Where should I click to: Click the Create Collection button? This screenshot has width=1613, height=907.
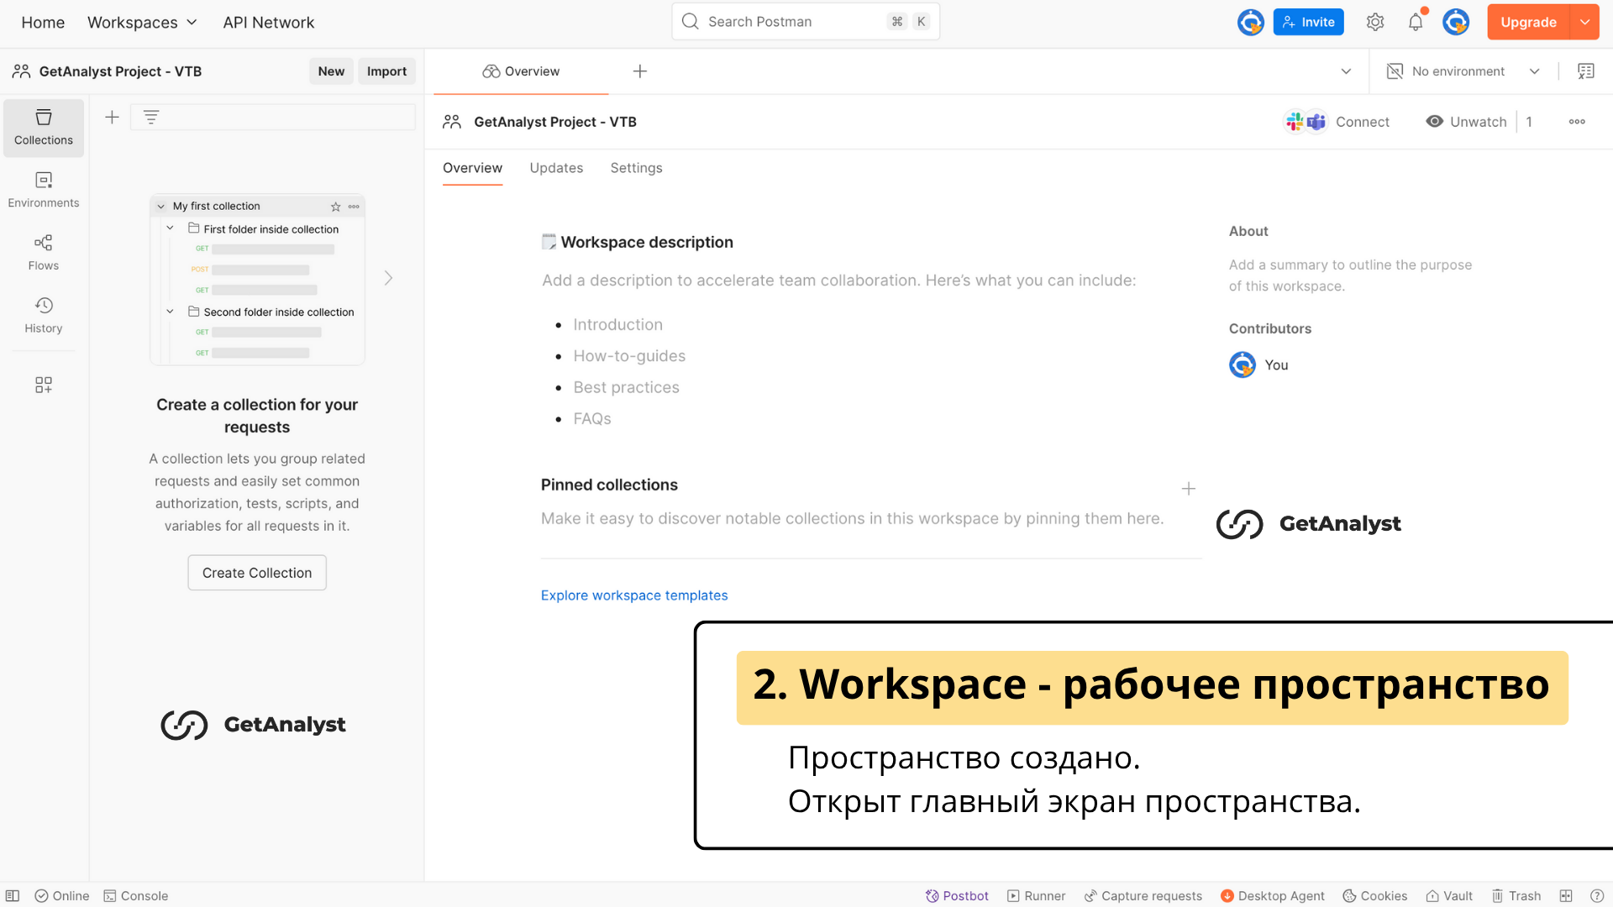(x=257, y=573)
